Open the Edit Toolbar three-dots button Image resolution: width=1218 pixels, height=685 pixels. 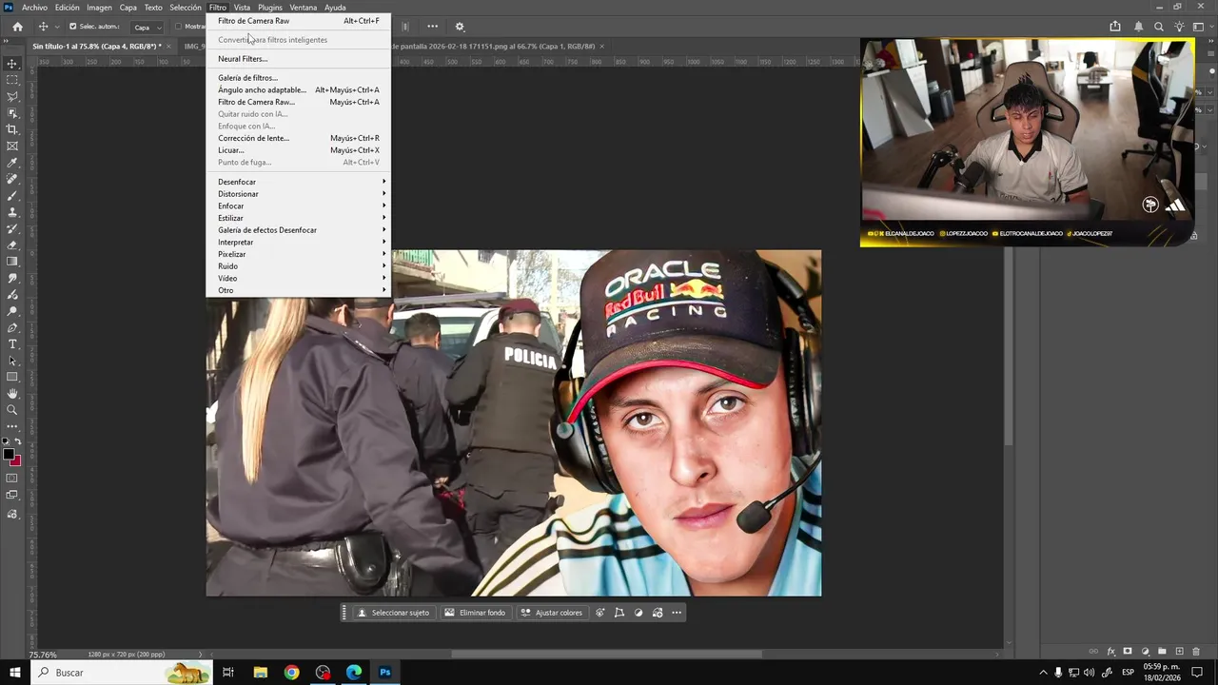pyautogui.click(x=12, y=426)
